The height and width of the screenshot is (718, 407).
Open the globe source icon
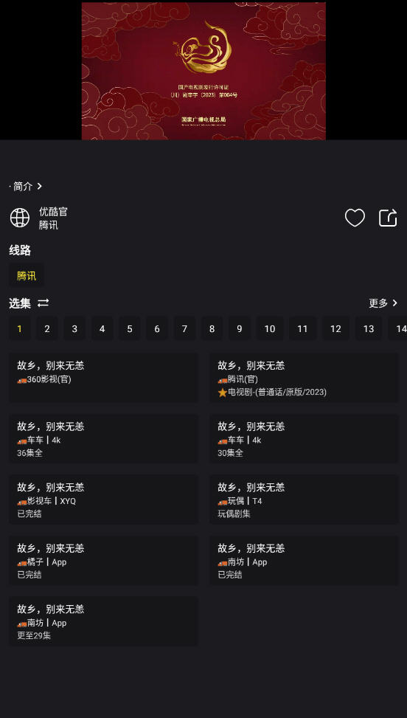20,218
